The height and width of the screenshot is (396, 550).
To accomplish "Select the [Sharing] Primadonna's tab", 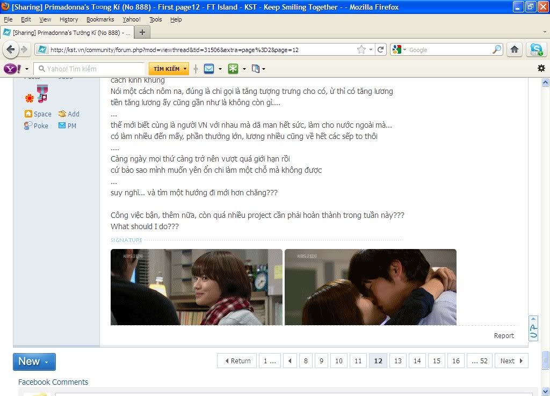I will point(67,33).
